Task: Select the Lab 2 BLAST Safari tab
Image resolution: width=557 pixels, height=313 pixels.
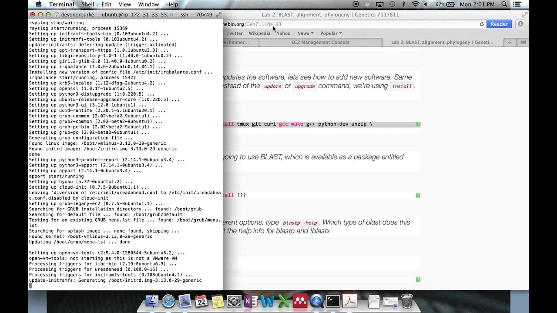Action: coord(442,42)
